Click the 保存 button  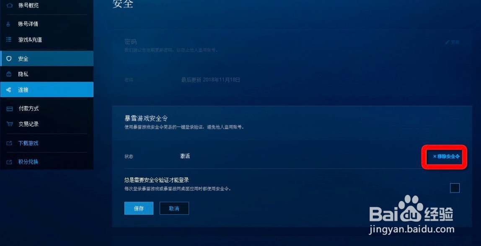pos(139,208)
